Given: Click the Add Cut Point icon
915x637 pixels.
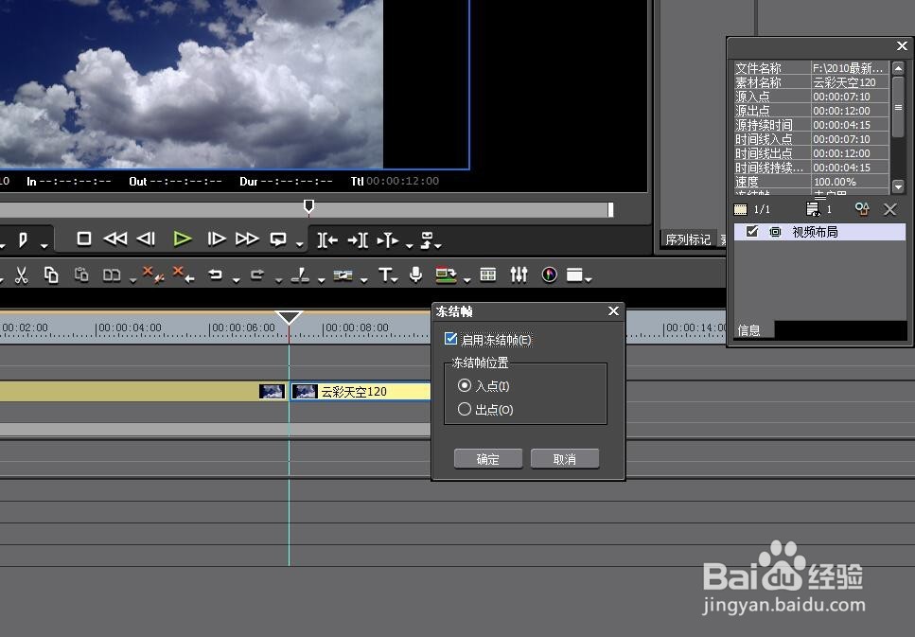Looking at the screenshot, I should click(300, 275).
